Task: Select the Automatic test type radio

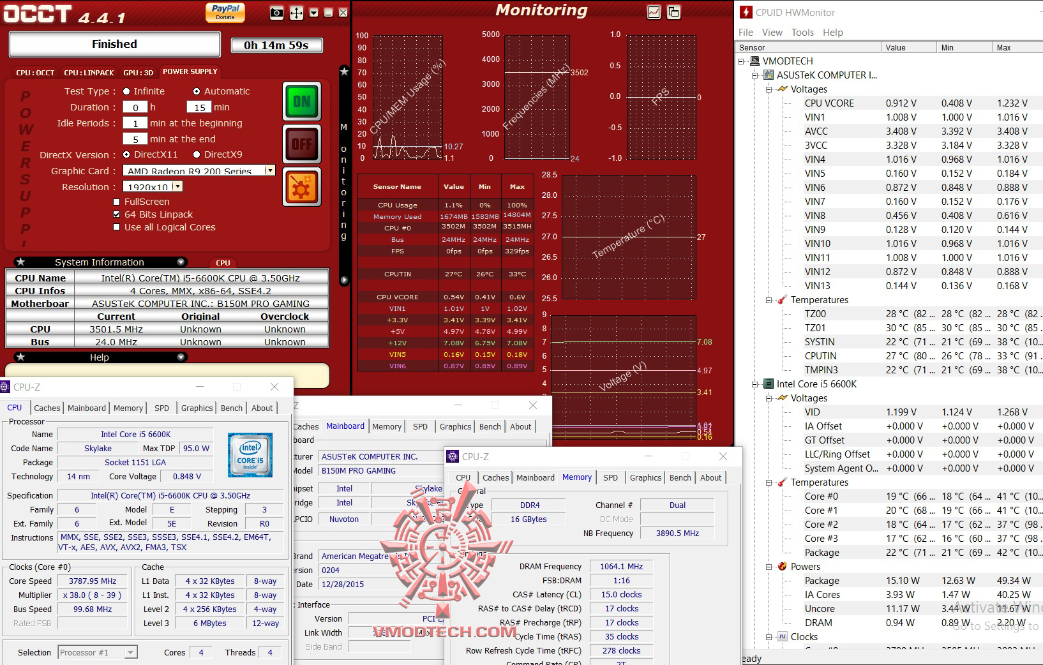Action: (197, 91)
